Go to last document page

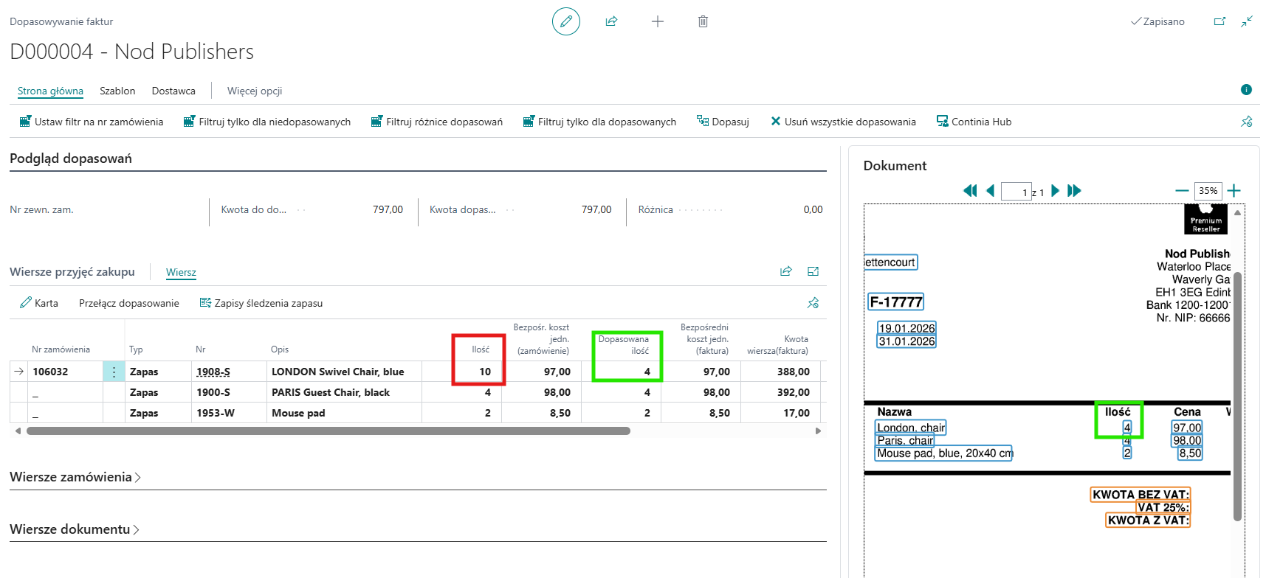pyautogui.click(x=1074, y=190)
